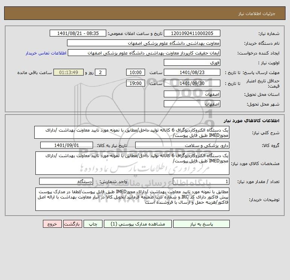290x280 pixels.
Task: Click delivery province field اصفهان
Action: click(192, 94)
